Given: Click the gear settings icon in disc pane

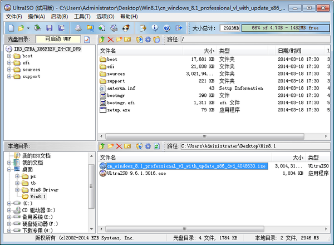Looking at the screenshot, I should click(148, 40).
